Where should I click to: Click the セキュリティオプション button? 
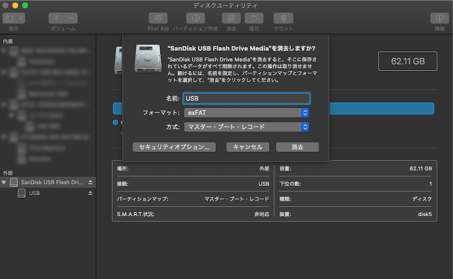coord(174,147)
